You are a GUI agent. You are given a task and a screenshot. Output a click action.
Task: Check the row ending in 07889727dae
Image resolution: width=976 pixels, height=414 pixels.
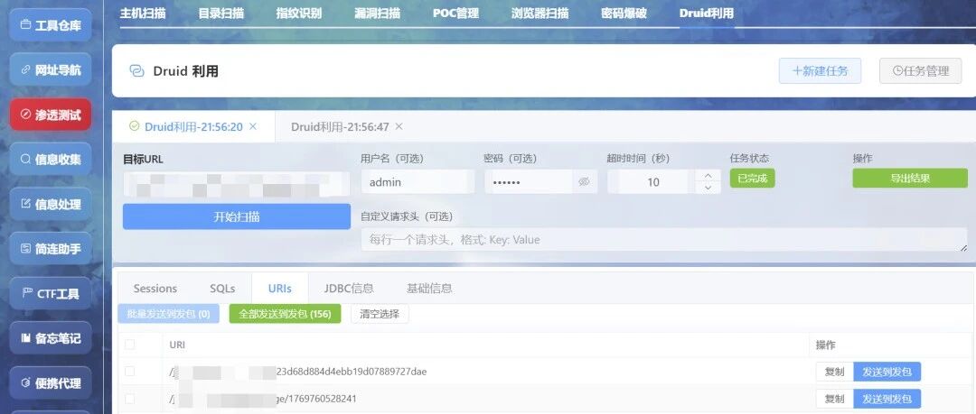(129, 371)
